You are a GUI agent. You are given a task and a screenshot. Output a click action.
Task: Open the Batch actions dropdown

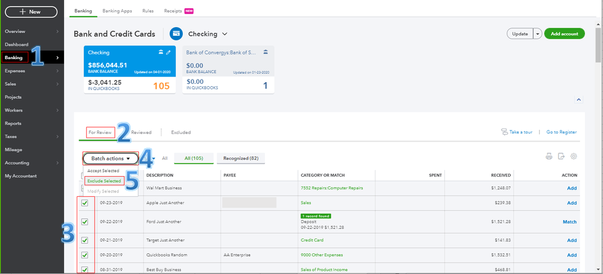(x=110, y=158)
